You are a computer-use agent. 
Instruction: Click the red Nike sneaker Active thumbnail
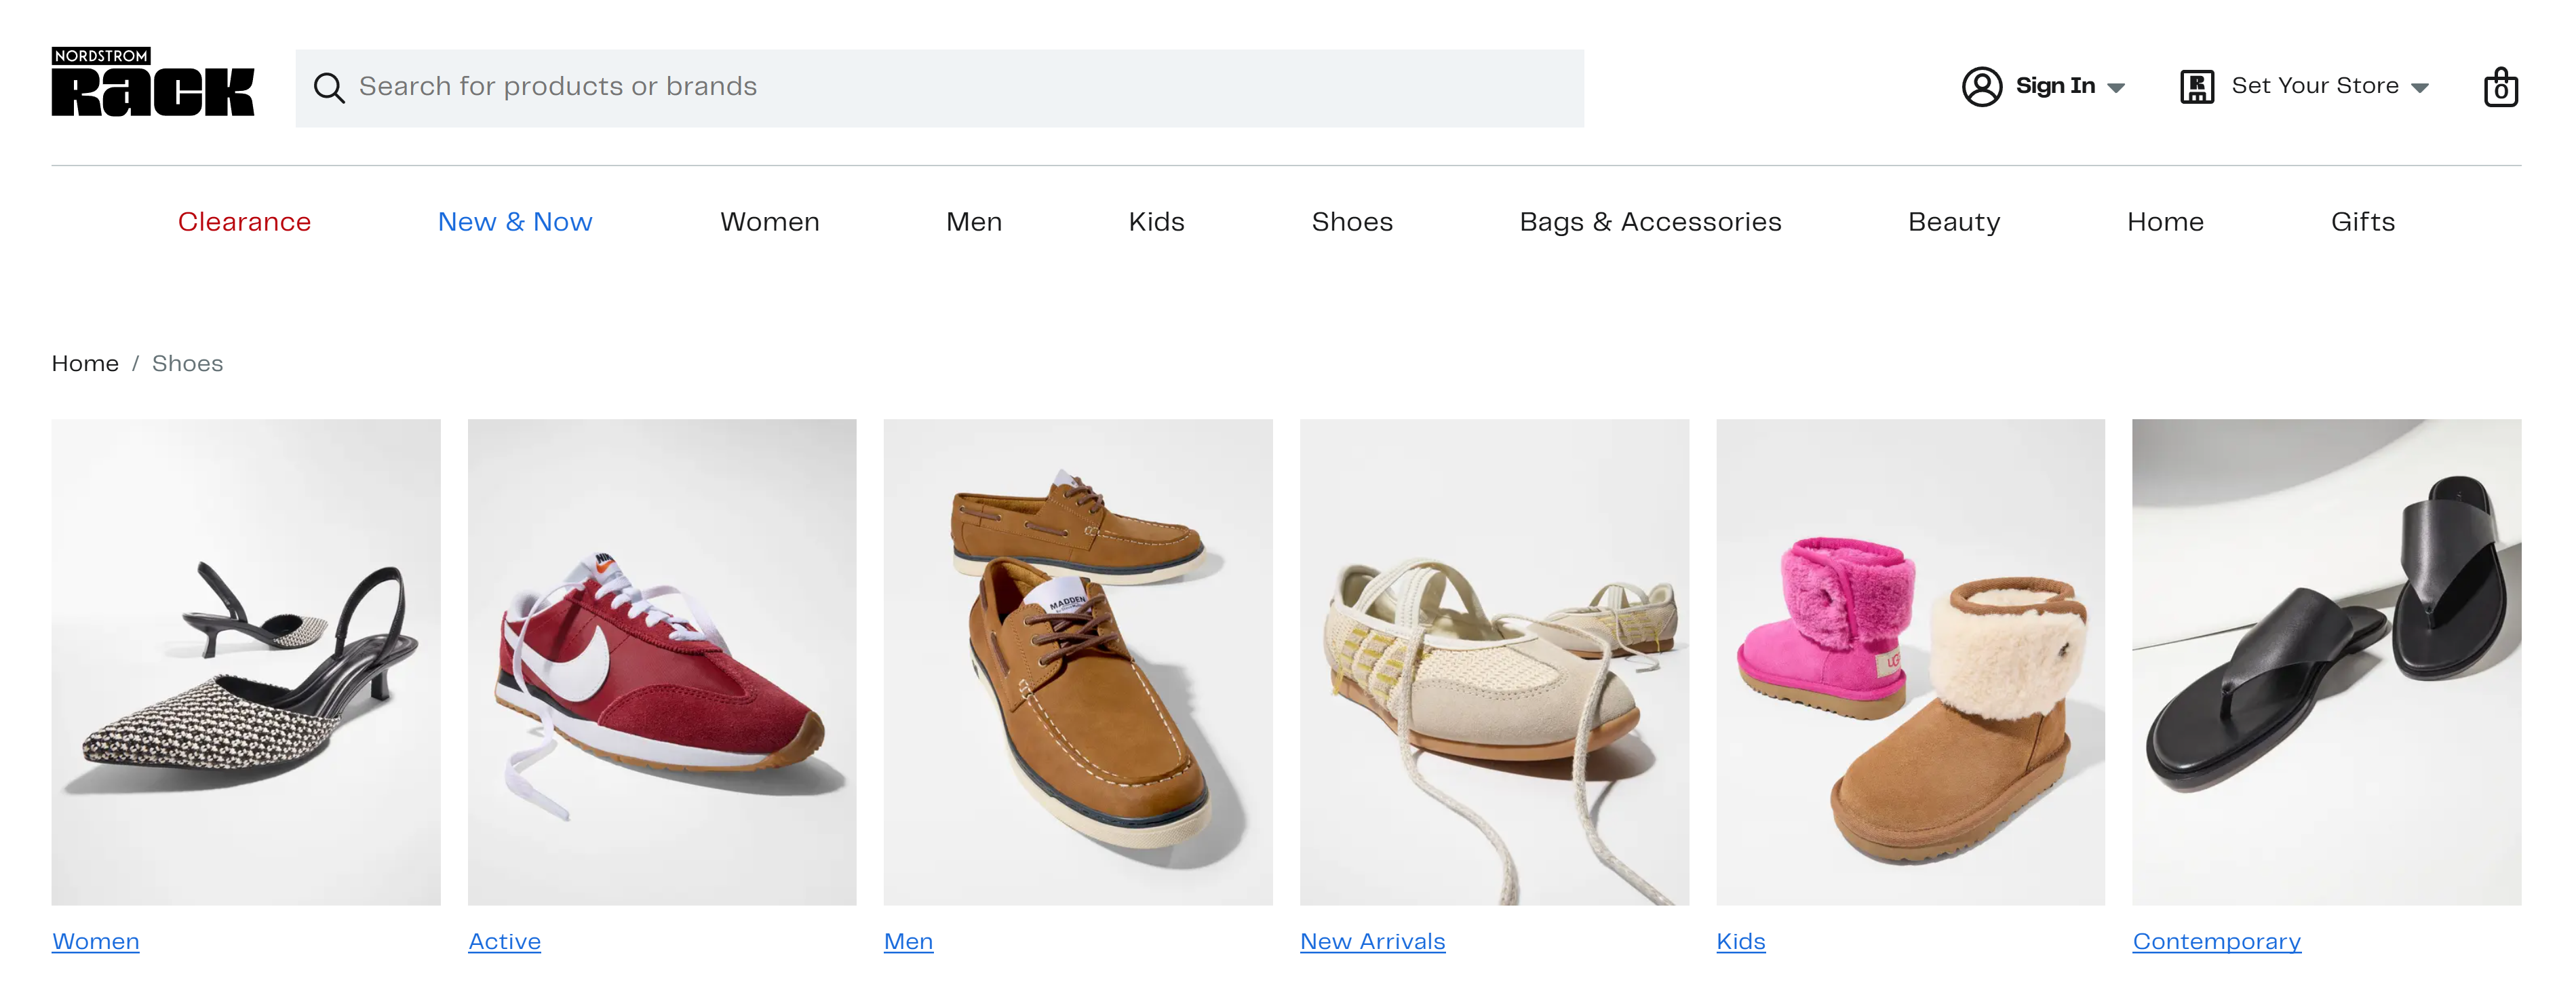(661, 662)
